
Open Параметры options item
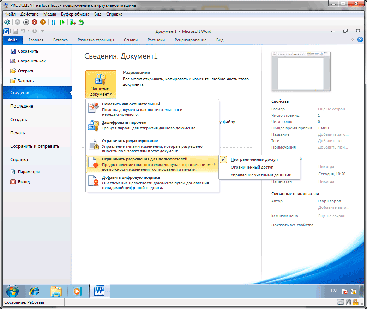25,172
